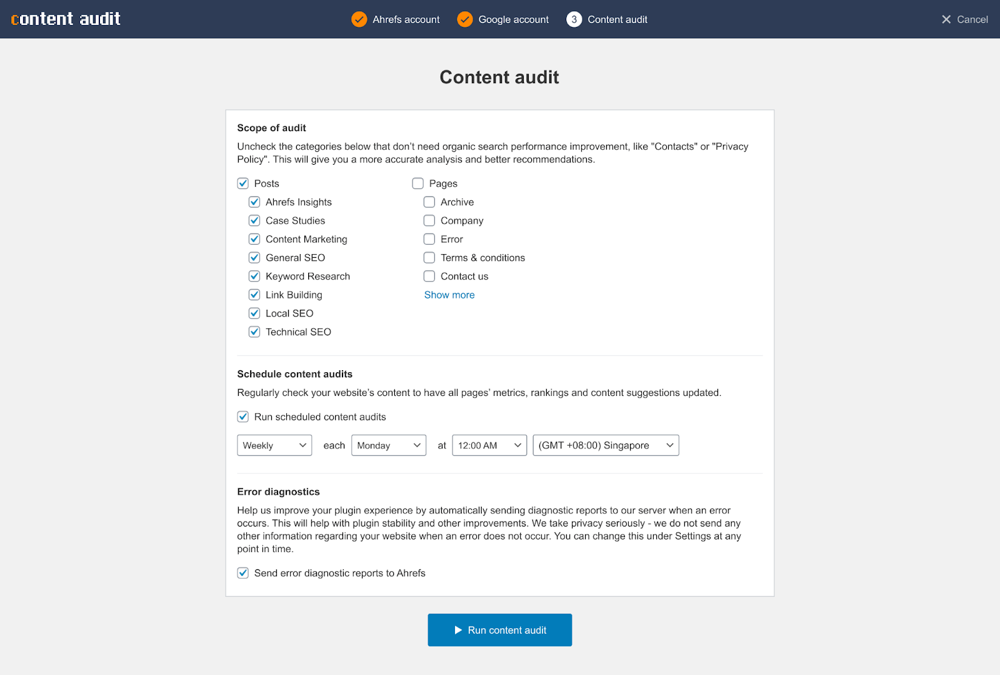Click the Run content audit button
1000x675 pixels.
499,630
